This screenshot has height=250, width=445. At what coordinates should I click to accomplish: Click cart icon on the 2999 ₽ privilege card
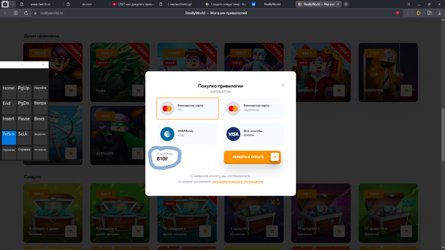click(71, 90)
